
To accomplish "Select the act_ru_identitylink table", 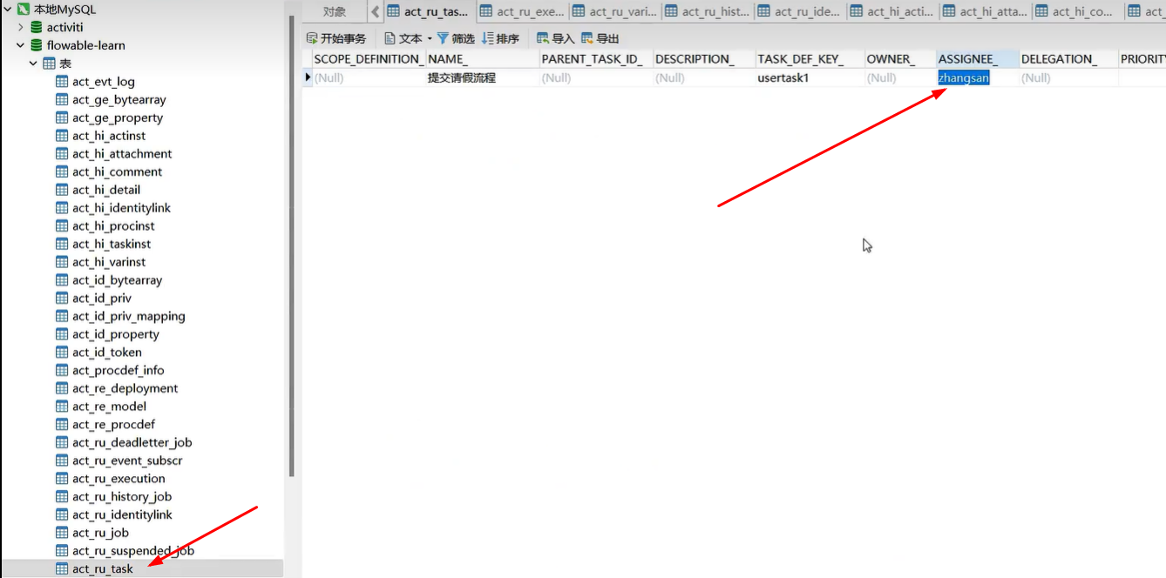I will 123,514.
